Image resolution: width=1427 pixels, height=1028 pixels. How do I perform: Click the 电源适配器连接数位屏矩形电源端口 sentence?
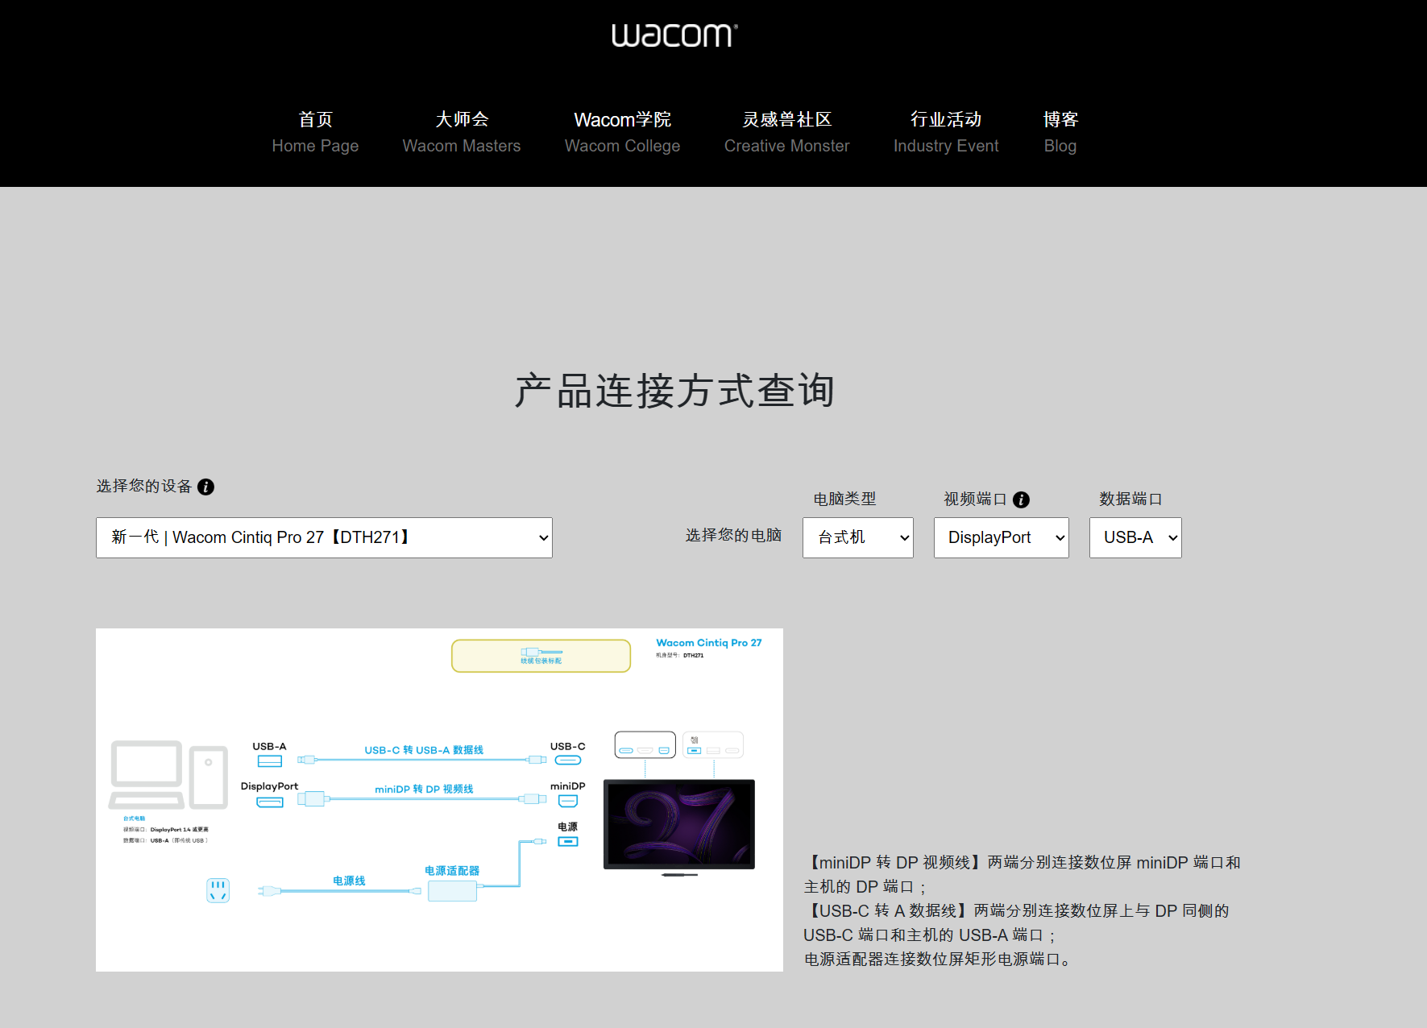(938, 959)
